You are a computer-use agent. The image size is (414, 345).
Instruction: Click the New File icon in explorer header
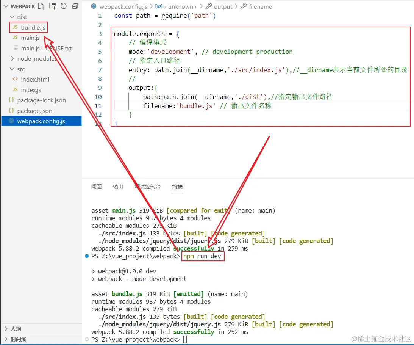coord(41,6)
